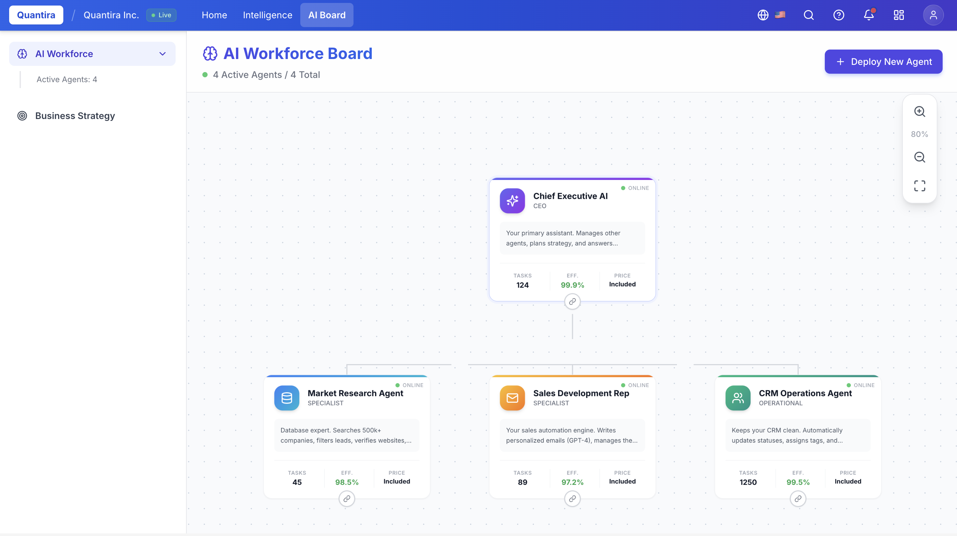Screen dimensions: 957x536
Task: Click the link icon below Chief Executive AI
Action: click(572, 301)
